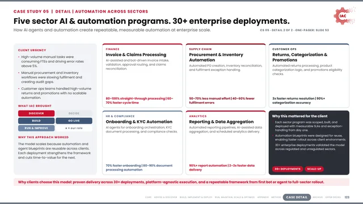The height and width of the screenshot is (204, 363).
Task: Open the CORE section in footer navigation
Action: (149, 197)
